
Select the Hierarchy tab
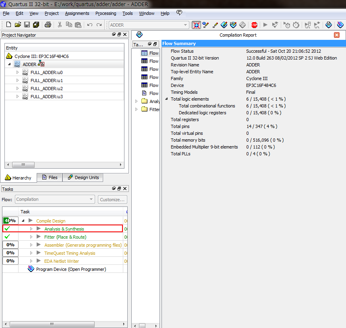tap(19, 177)
